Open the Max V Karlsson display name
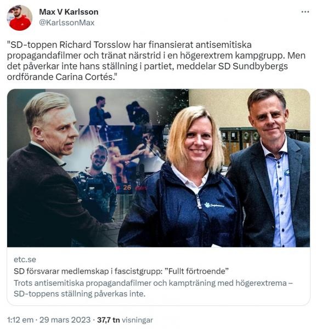This screenshot has height=329, width=316. [x=69, y=12]
